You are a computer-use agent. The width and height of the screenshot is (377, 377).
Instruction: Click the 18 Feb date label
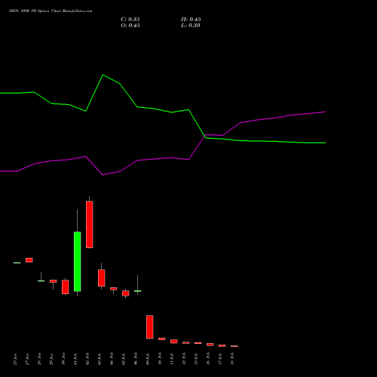tap(232, 359)
